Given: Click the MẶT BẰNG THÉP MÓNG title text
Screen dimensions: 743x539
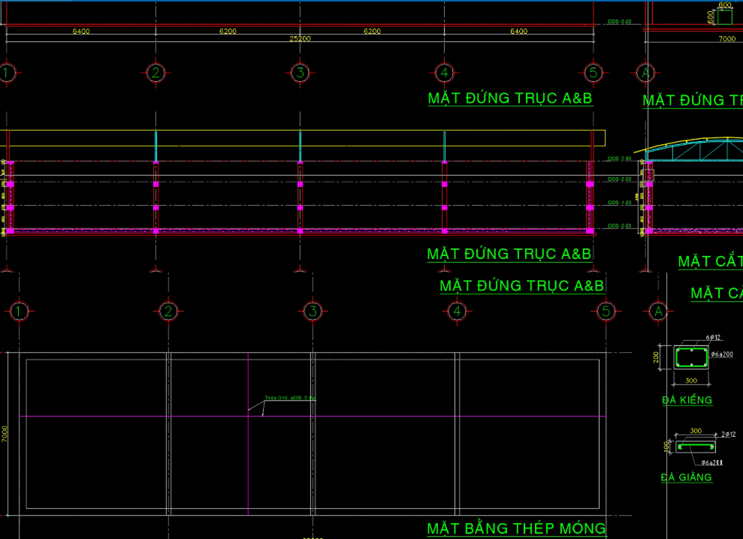Looking at the screenshot, I should [x=516, y=528].
